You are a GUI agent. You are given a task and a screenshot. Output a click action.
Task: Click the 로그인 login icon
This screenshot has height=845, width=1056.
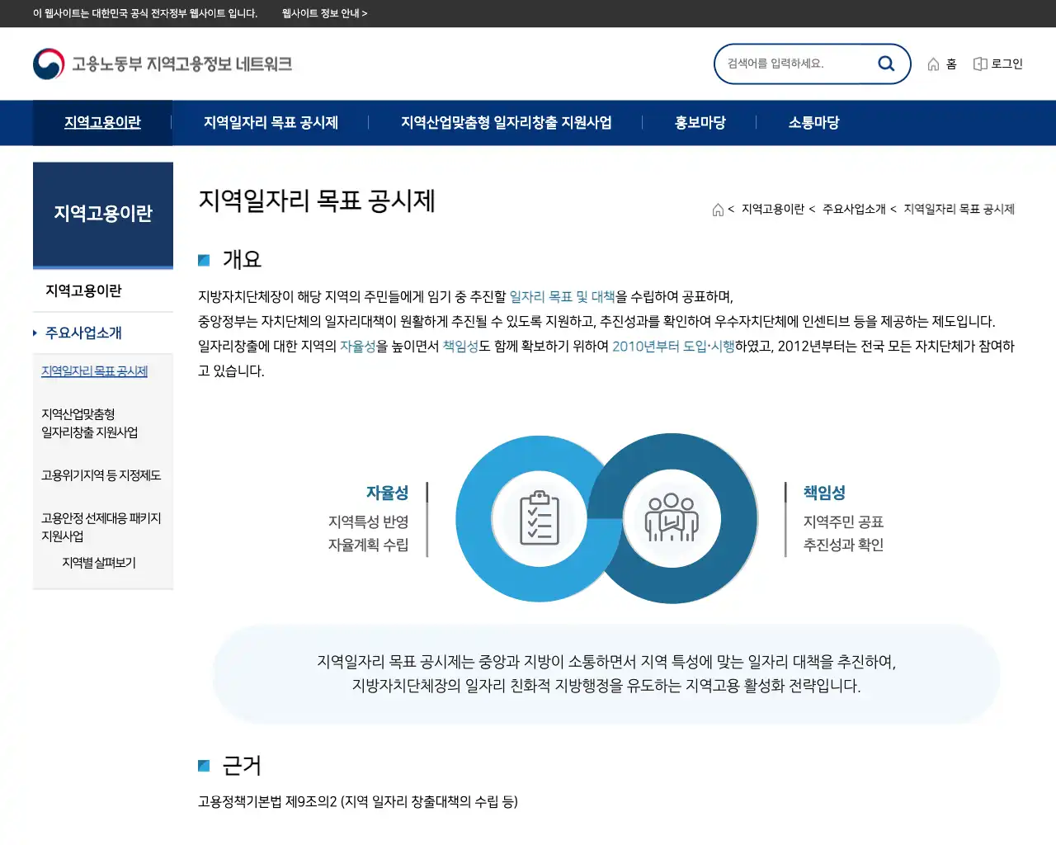(x=997, y=63)
